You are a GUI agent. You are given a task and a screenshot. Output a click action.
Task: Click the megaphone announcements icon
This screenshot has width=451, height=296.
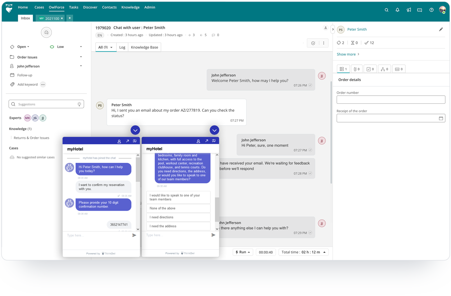pyautogui.click(x=409, y=10)
